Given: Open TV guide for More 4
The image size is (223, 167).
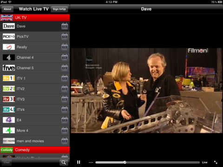Looking at the screenshot, I should [65, 130].
